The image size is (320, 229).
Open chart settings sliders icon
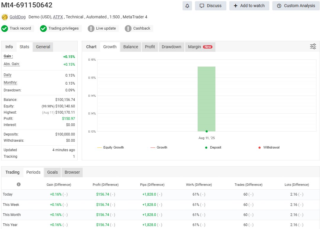(313, 46)
